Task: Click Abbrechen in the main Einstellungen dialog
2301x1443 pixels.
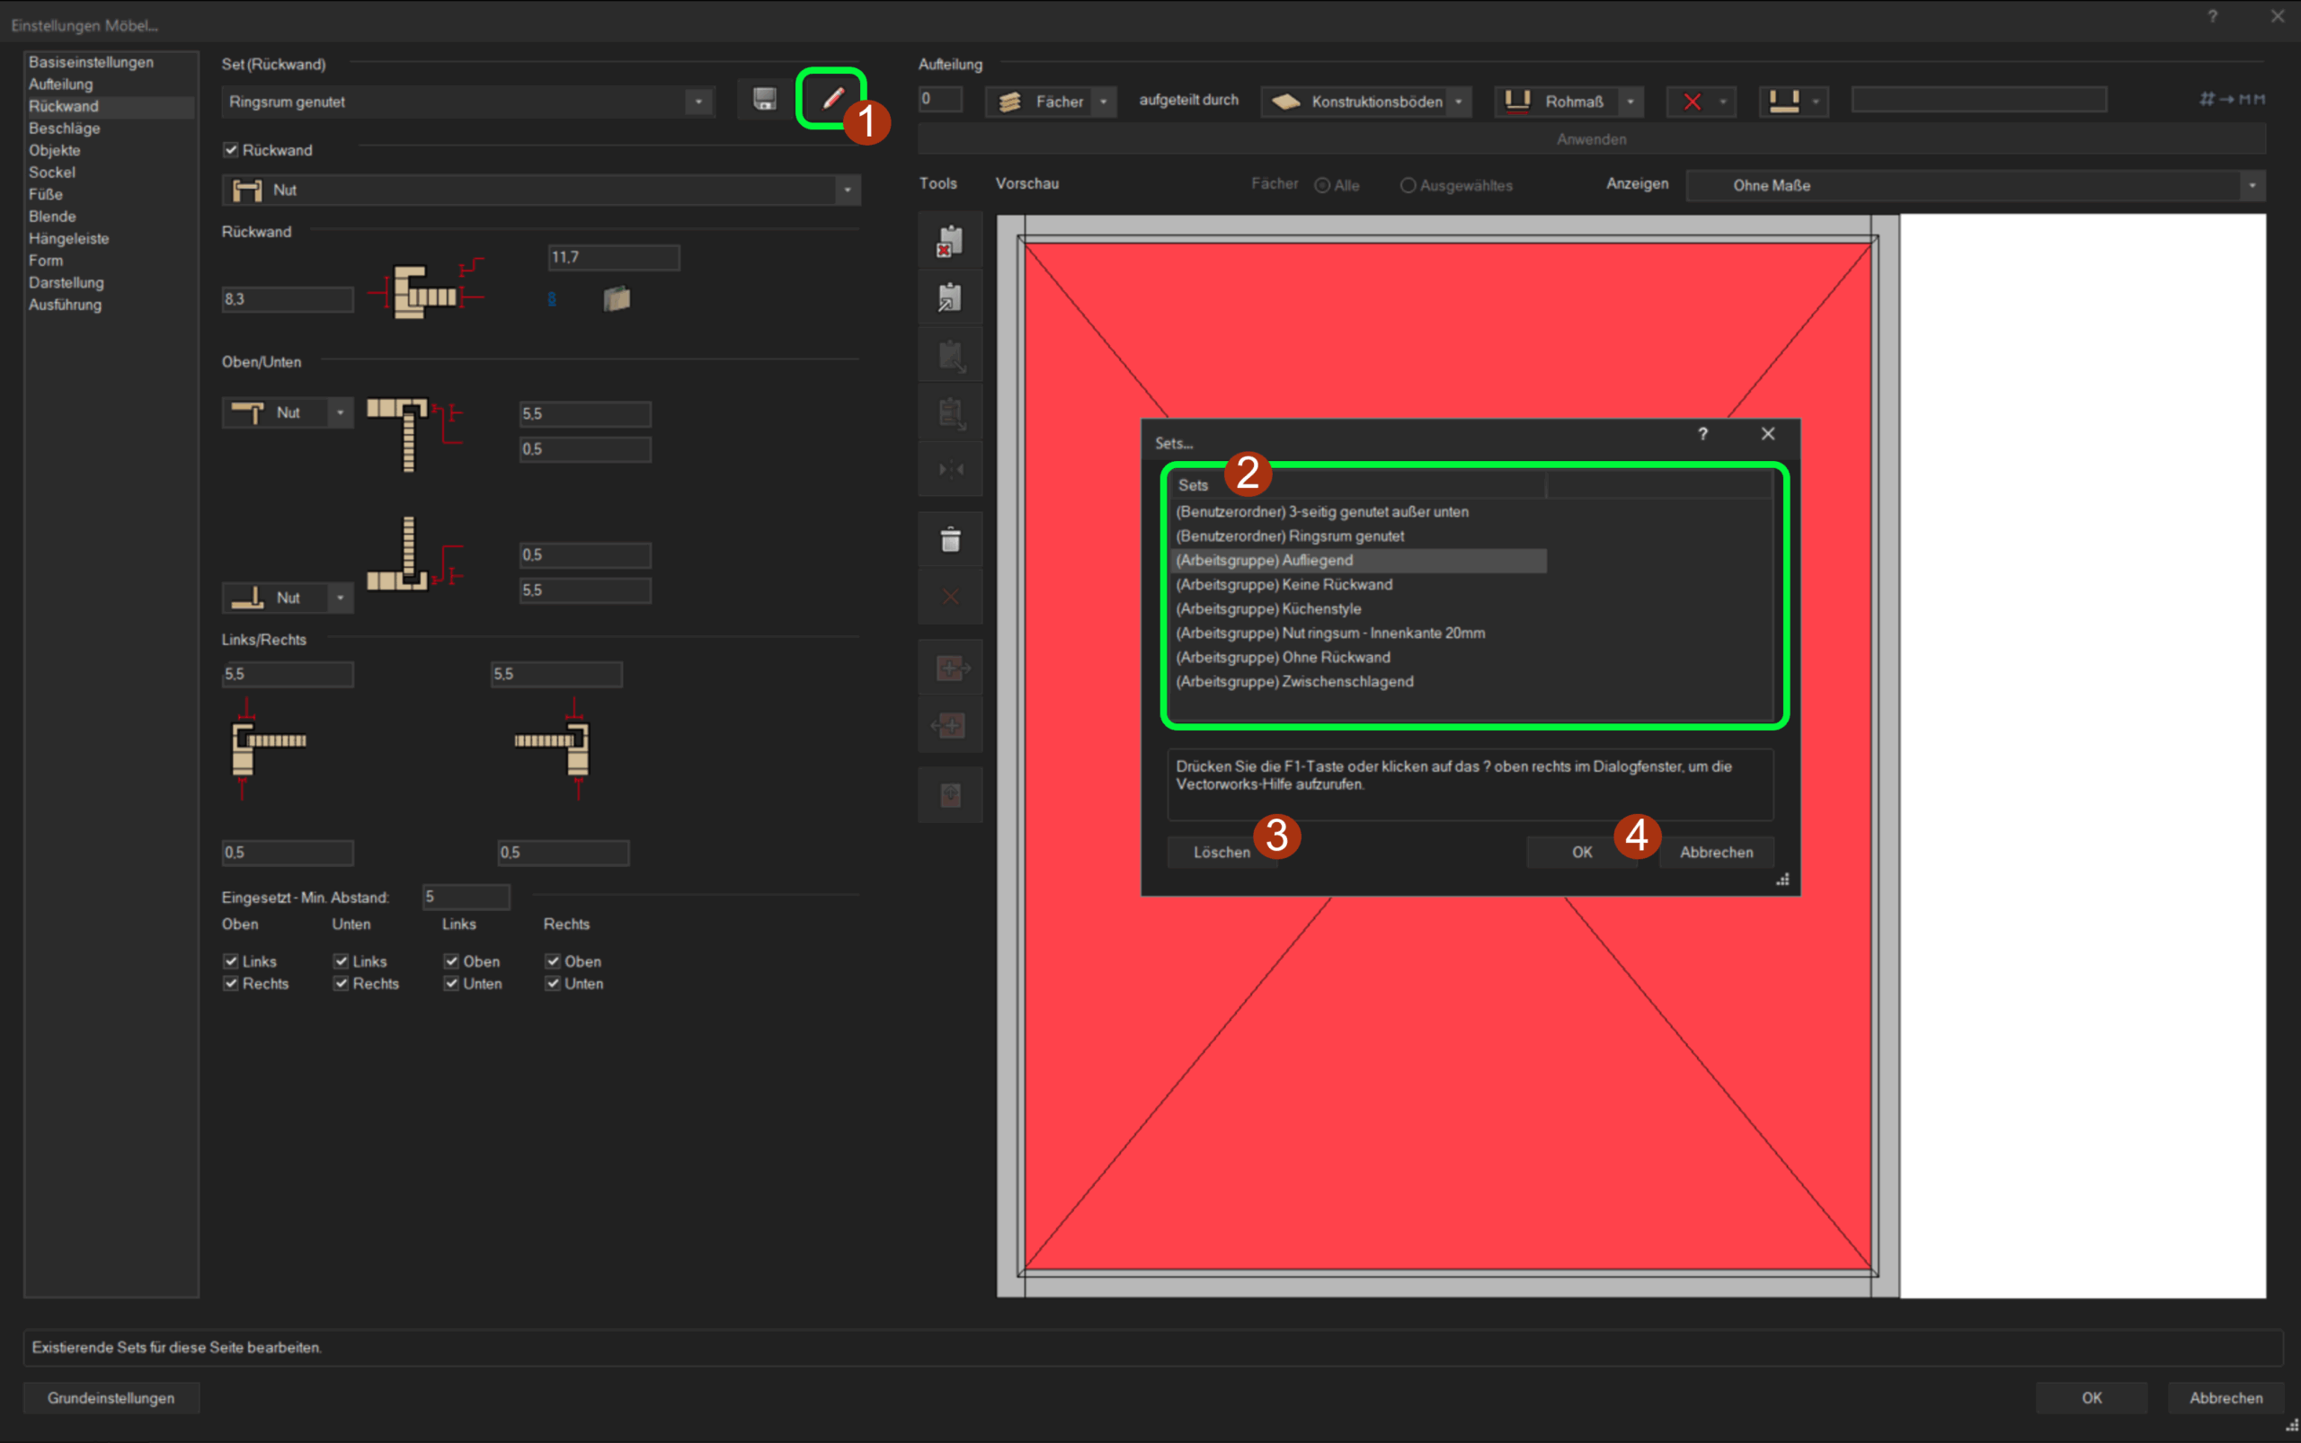Action: click(x=2225, y=1398)
